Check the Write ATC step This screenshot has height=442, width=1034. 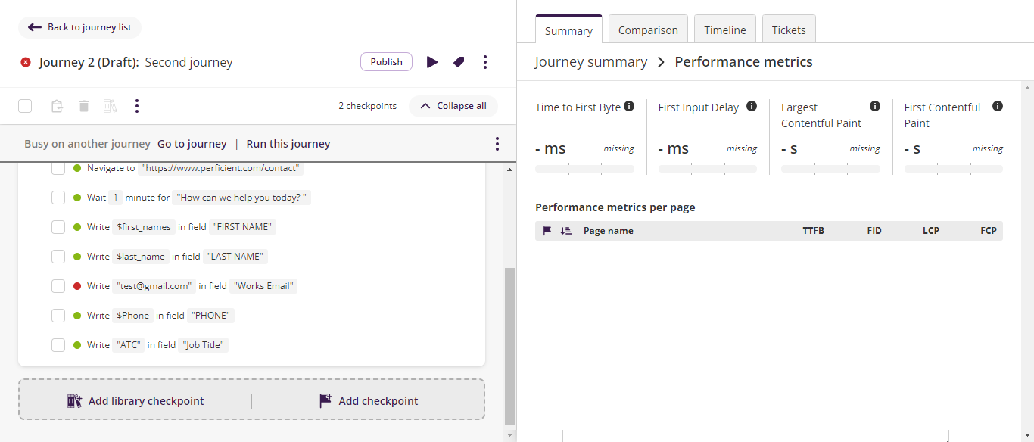click(x=58, y=345)
